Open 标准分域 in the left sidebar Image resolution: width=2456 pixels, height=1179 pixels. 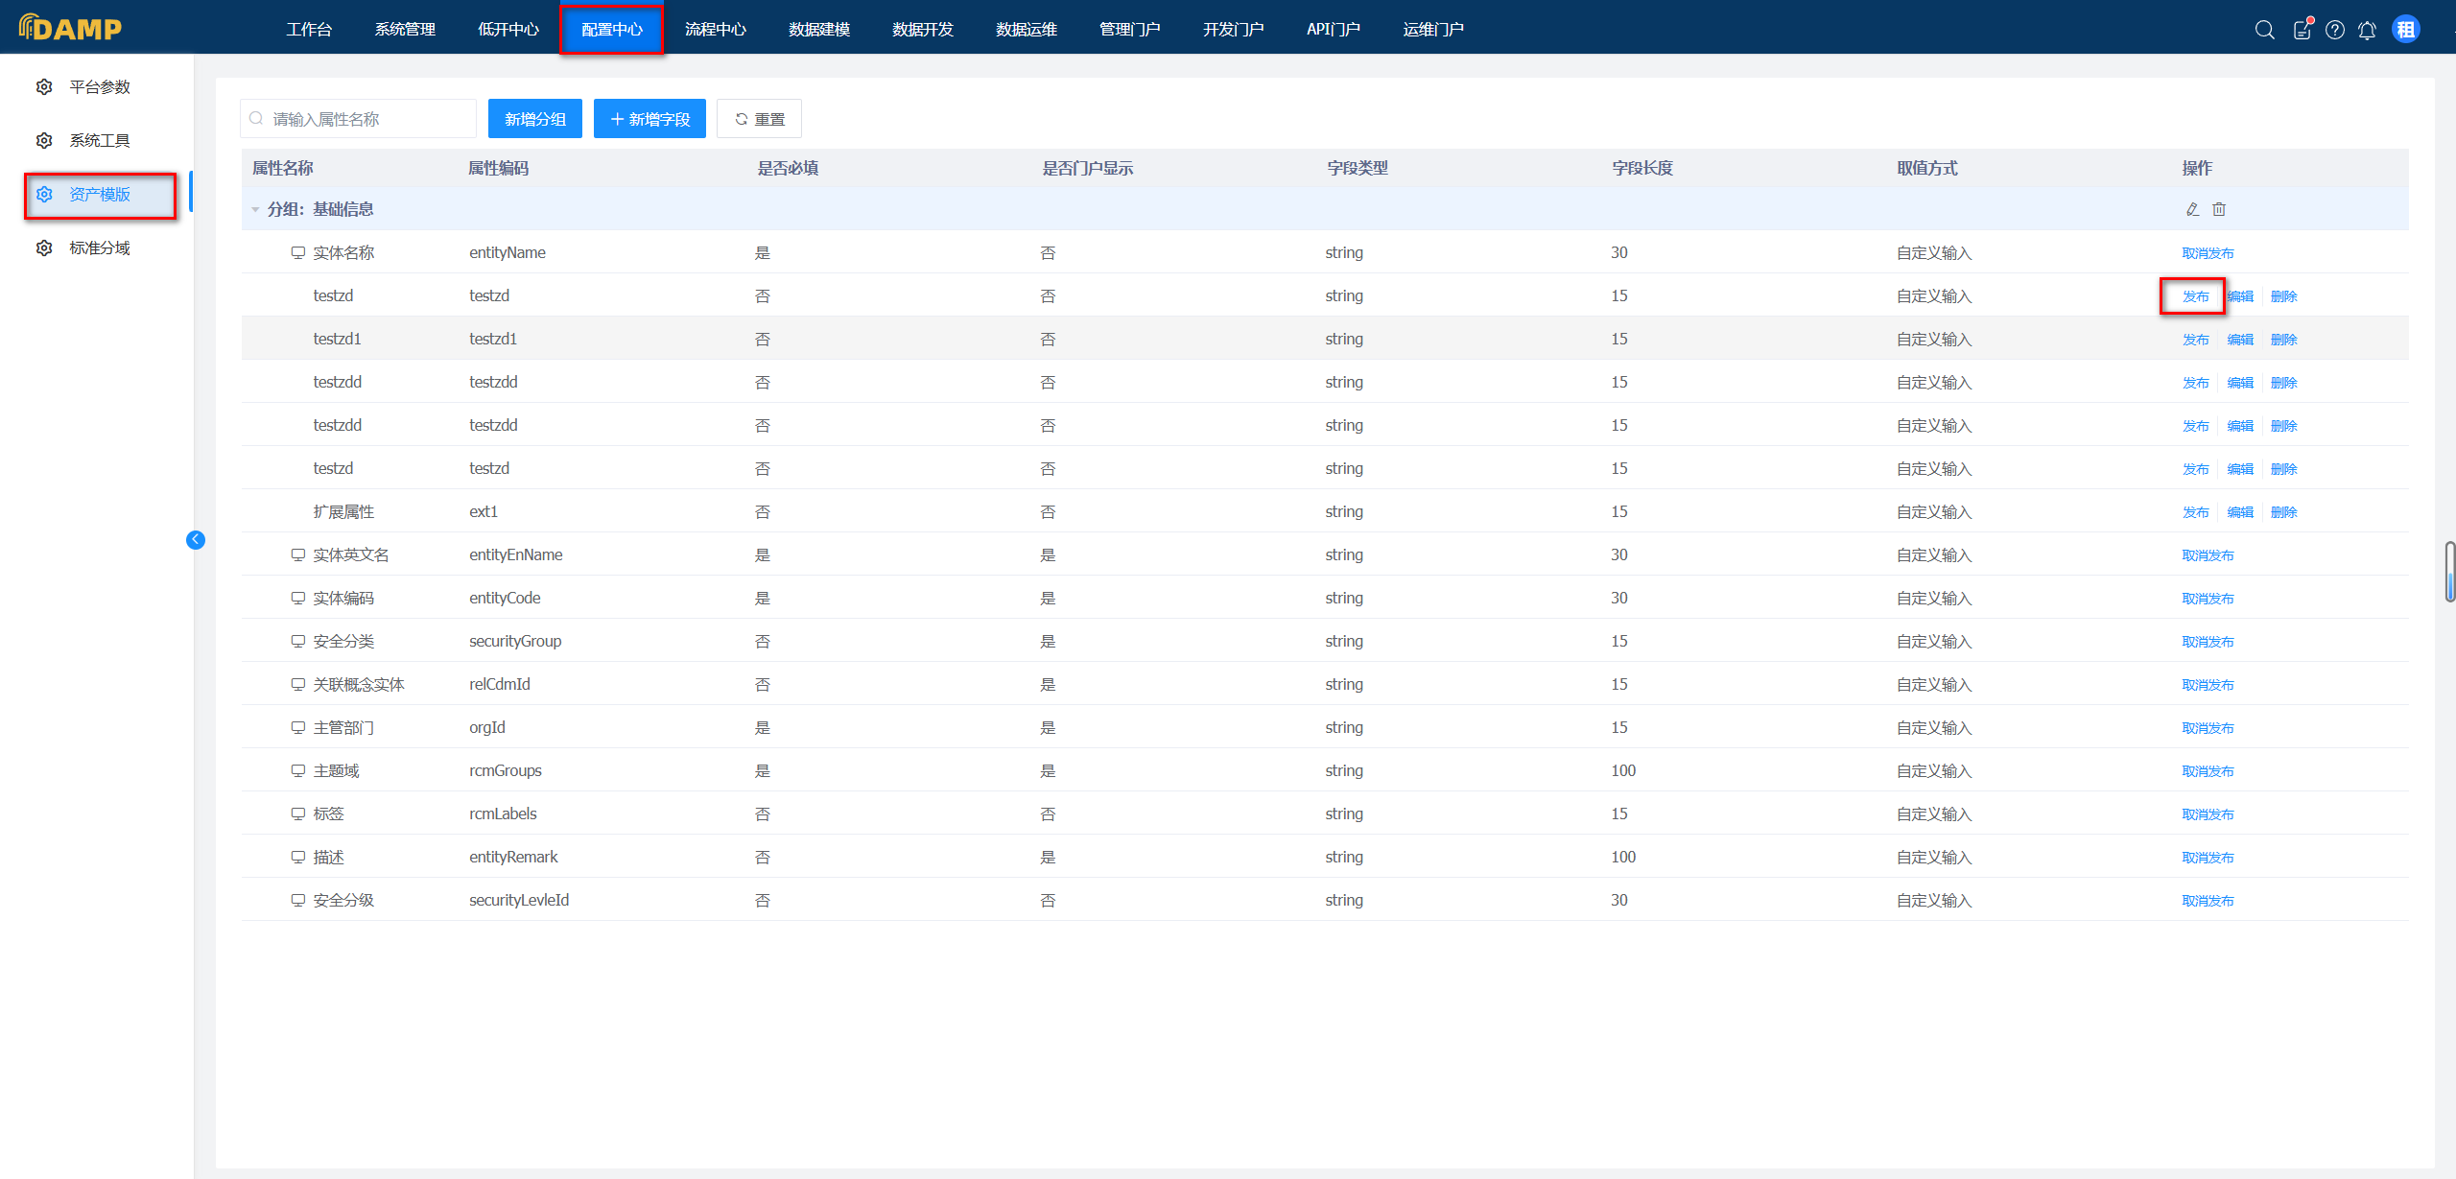[99, 248]
